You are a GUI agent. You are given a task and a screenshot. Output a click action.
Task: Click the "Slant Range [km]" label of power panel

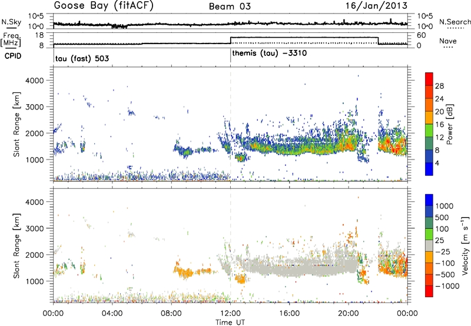[16, 124]
